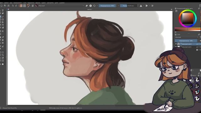The width and height of the screenshot is (201, 113).
Task: Select the second layer thumbnail
Action: pos(179,47)
